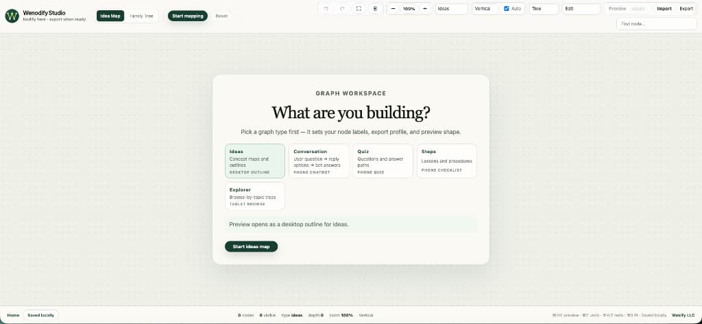Click the "depth 0" status entry
702x324 pixels.
tap(315, 315)
